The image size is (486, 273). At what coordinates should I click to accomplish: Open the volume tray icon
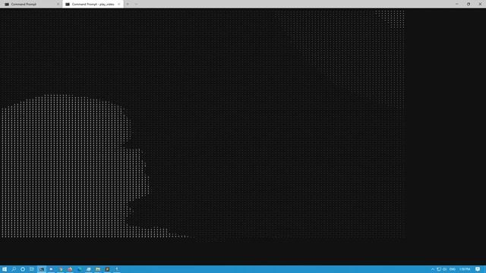[445, 269]
